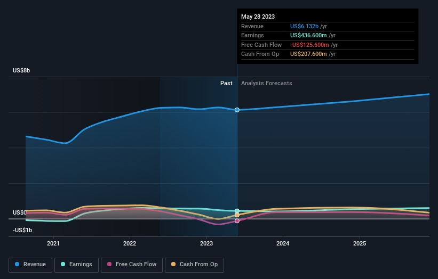Click the orange Cash From Op data point

pos(237,215)
